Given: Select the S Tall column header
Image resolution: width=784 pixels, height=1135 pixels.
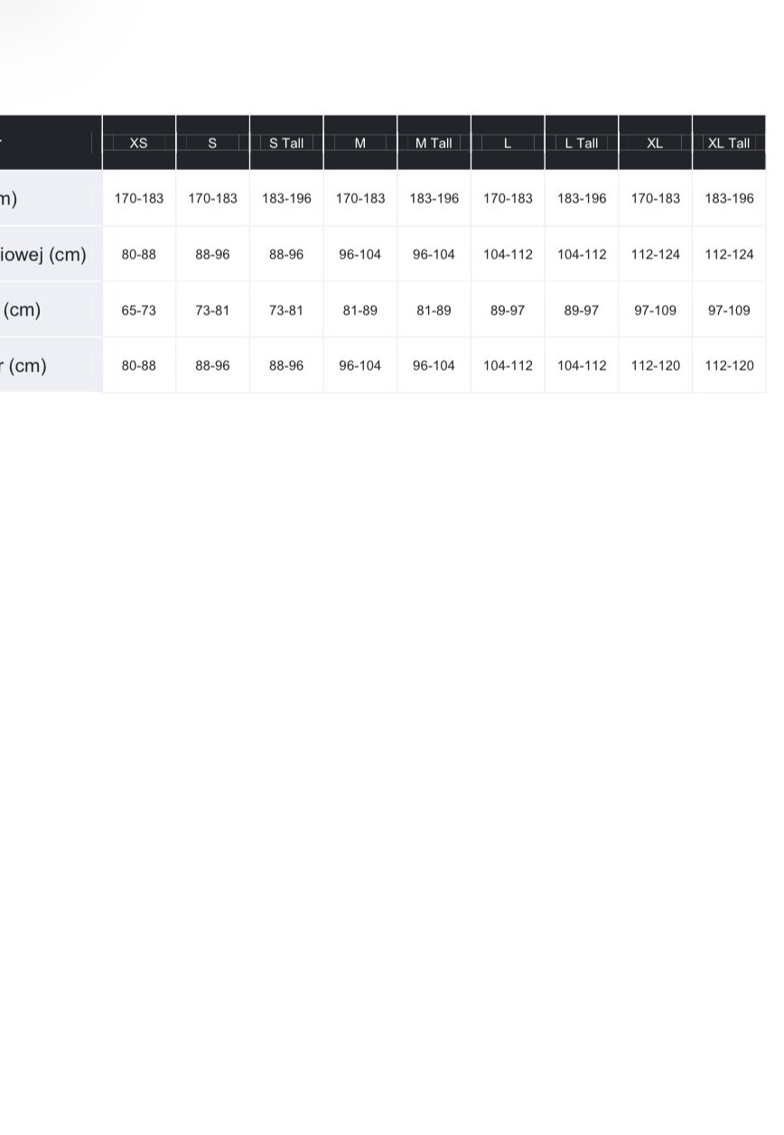Looking at the screenshot, I should (x=286, y=143).
